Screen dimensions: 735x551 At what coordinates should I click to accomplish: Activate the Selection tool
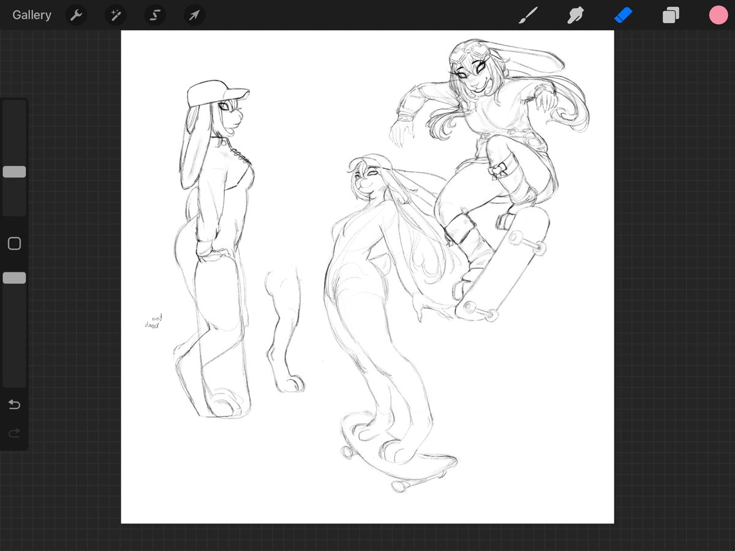click(155, 15)
